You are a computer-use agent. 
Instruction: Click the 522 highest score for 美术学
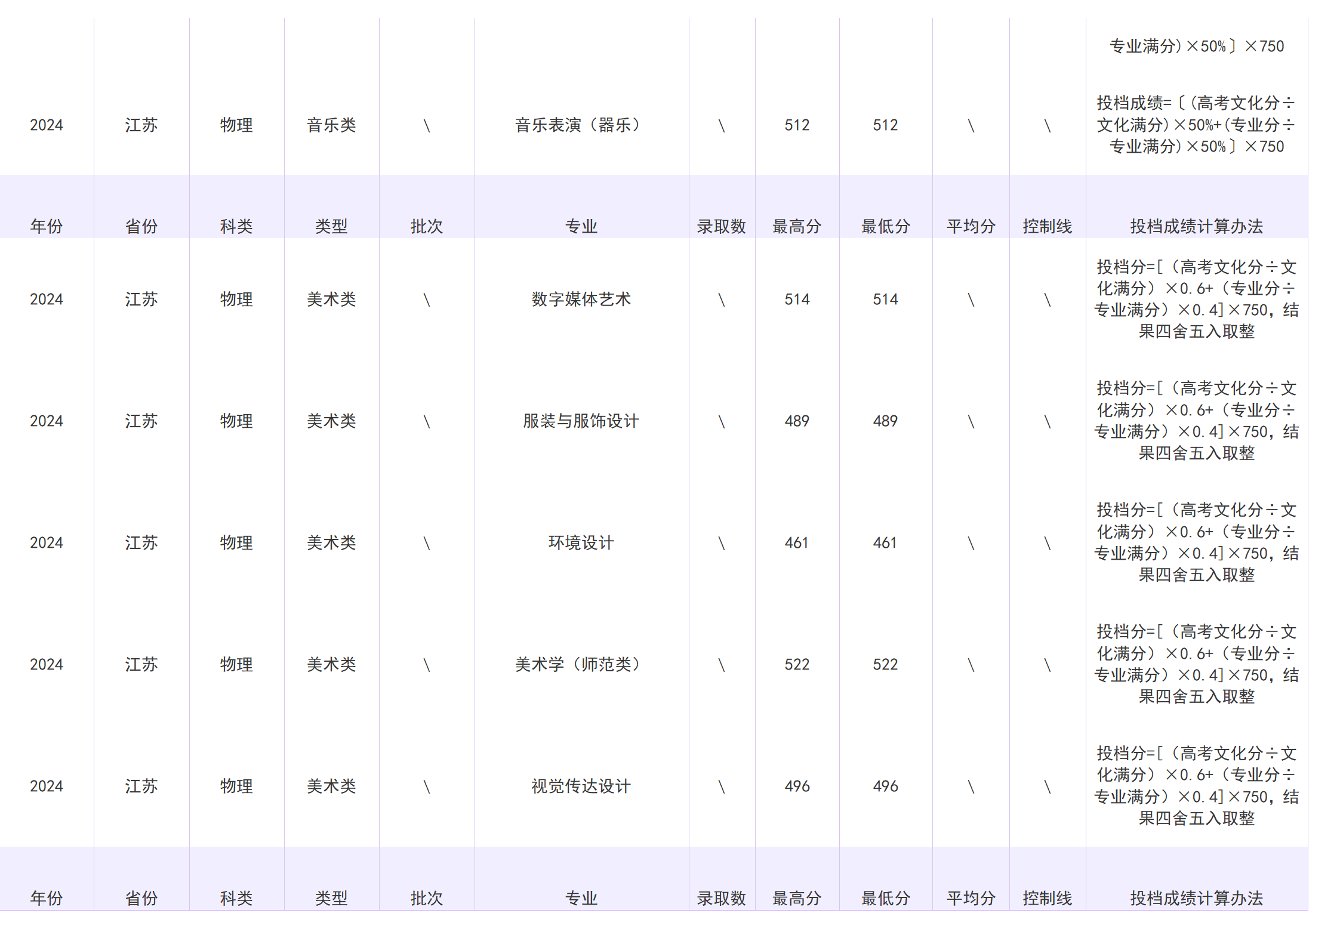point(798,664)
